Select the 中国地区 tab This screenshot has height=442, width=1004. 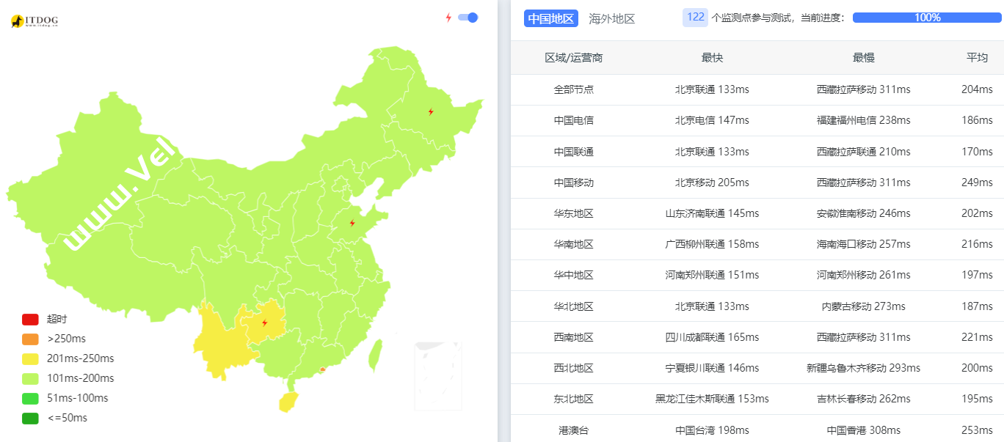550,18
